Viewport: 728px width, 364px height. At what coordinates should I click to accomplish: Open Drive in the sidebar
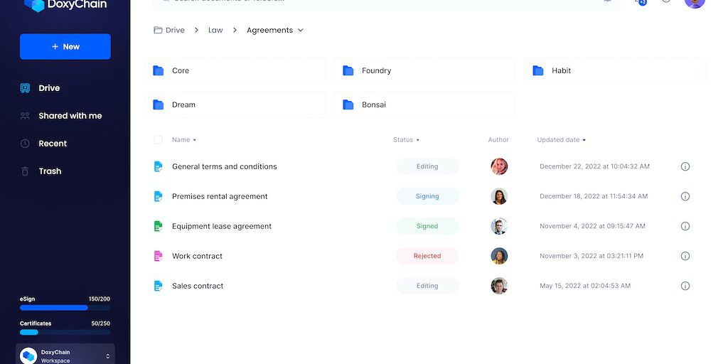49,88
